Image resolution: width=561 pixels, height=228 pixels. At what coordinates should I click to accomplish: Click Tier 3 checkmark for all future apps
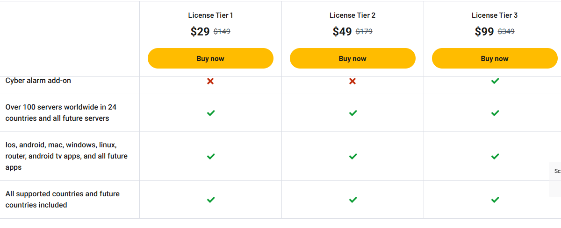[495, 156]
